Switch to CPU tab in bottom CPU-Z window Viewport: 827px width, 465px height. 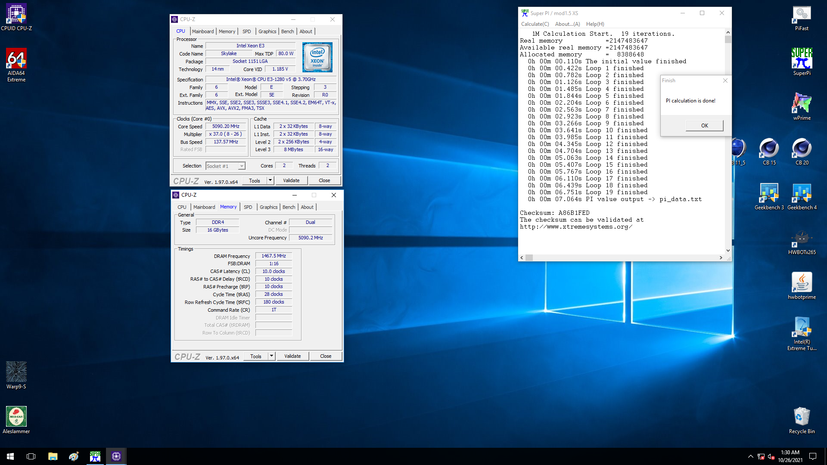[x=182, y=207]
